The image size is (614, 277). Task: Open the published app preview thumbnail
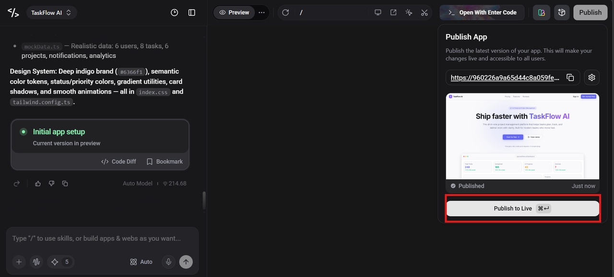click(x=523, y=136)
